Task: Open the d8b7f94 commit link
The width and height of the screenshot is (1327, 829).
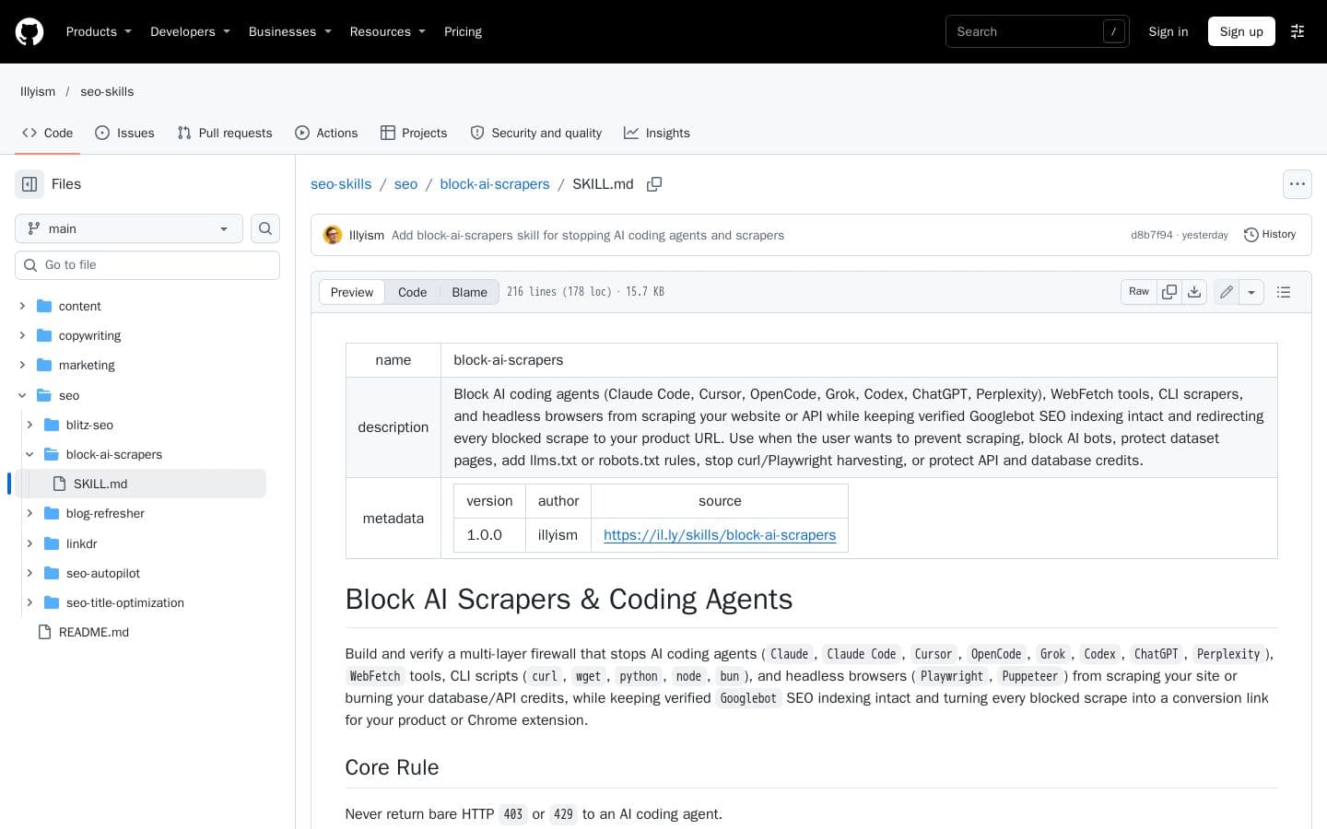Action: [1152, 235]
